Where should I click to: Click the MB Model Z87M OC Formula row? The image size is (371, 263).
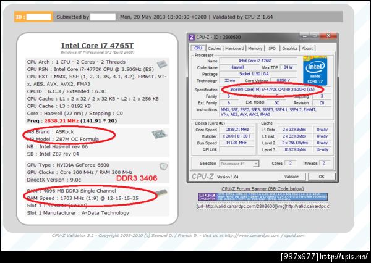63,139
